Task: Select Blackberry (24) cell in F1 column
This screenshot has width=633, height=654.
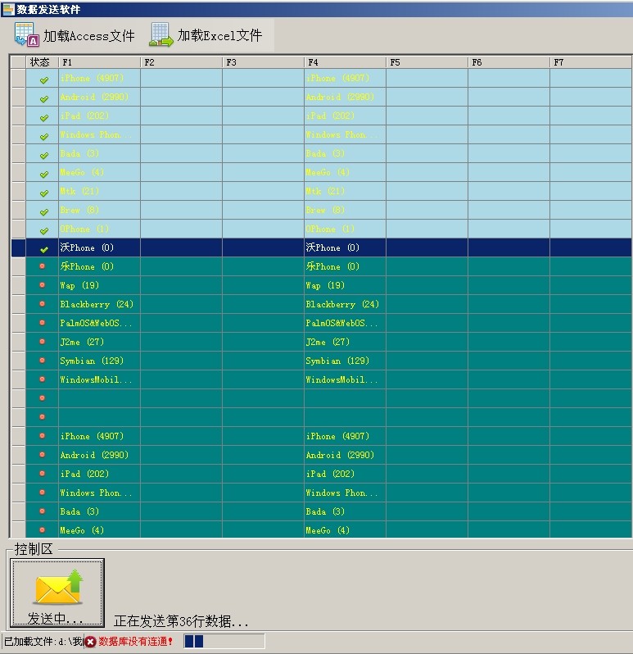Action: [99, 304]
